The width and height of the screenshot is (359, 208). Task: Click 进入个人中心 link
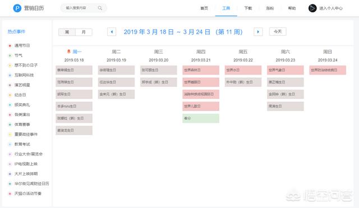331,8
